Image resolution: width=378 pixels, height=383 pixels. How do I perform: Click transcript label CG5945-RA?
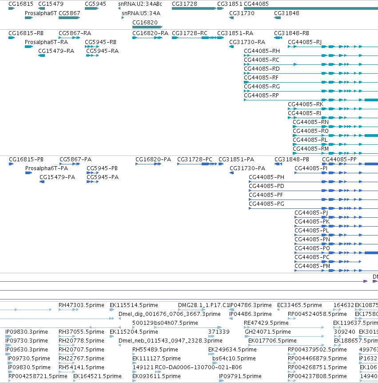(102, 51)
